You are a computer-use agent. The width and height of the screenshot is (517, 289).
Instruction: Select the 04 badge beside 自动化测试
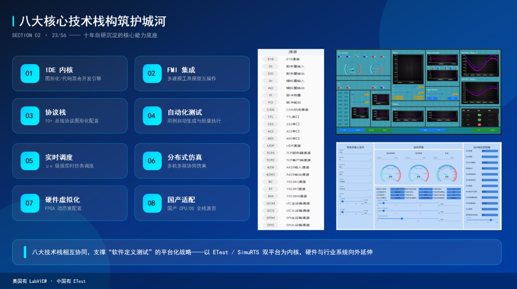(152, 116)
